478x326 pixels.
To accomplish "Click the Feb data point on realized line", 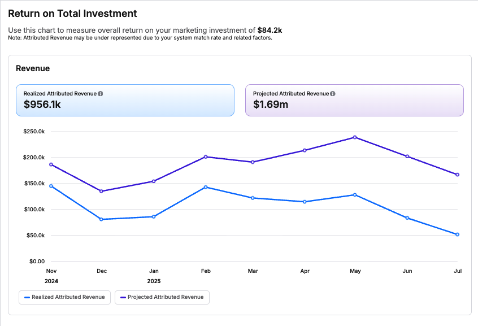I will coord(206,187).
